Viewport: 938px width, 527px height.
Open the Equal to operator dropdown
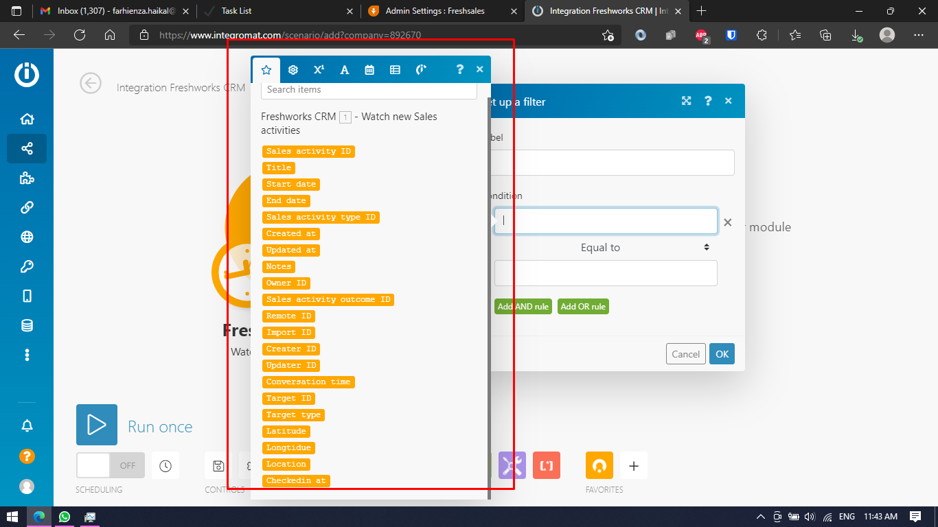click(606, 247)
